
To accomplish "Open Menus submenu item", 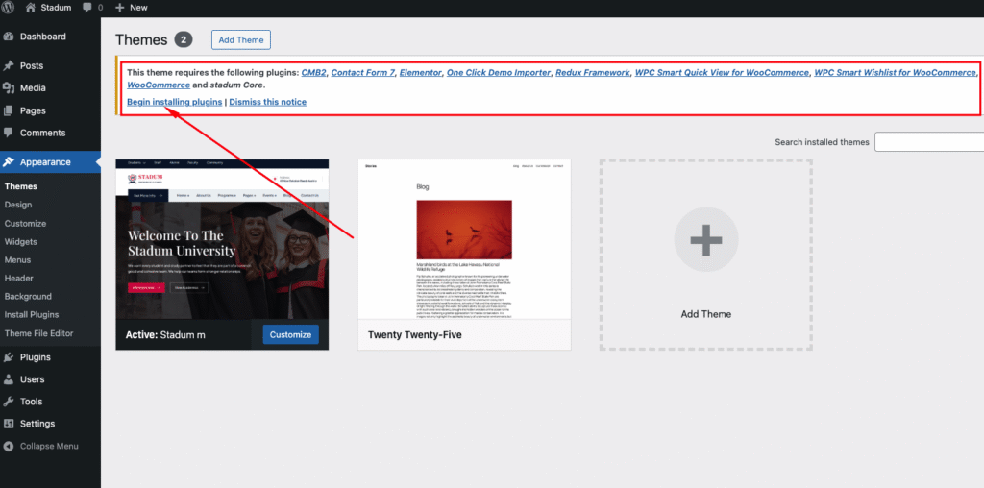I will pos(17,259).
